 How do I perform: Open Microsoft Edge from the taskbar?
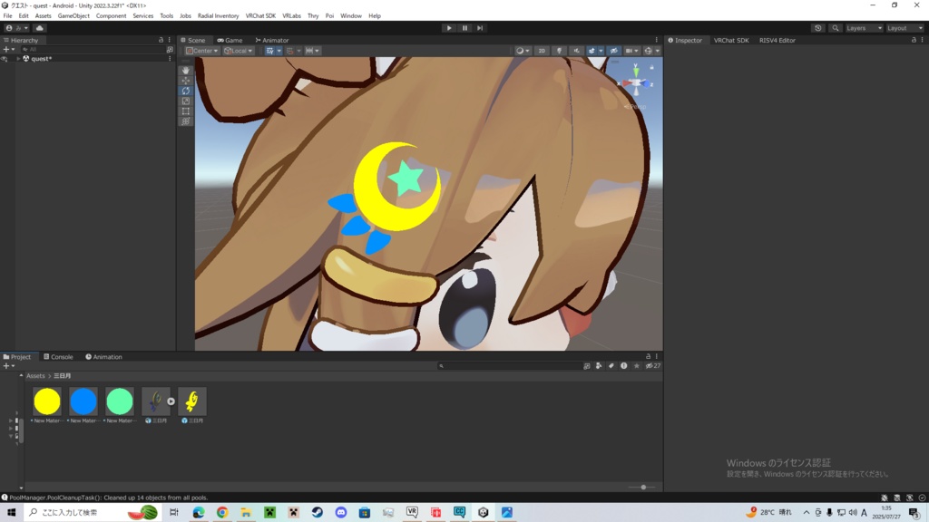pos(199,513)
